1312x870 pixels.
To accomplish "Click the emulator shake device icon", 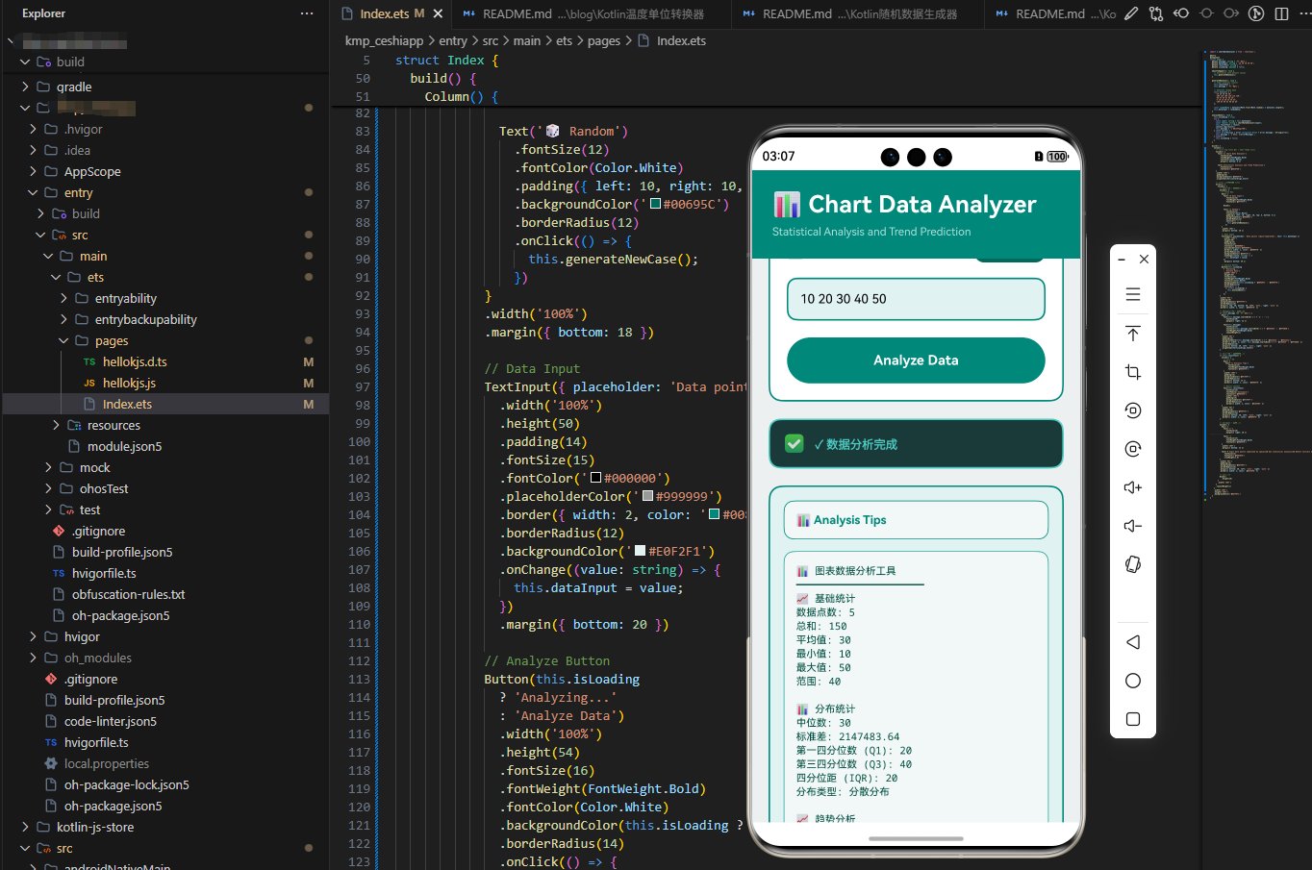I will click(1133, 564).
